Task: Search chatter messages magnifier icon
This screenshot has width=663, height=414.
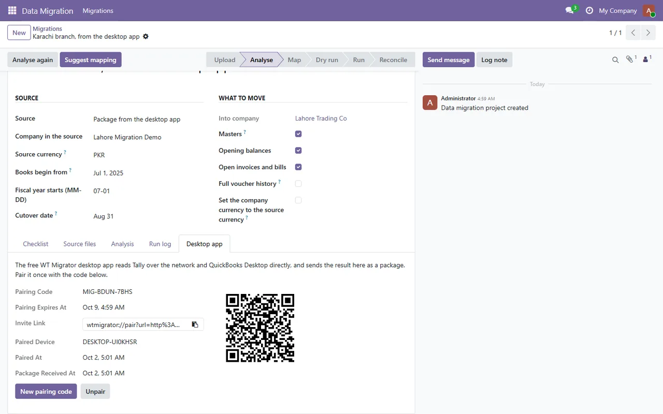Action: pyautogui.click(x=615, y=60)
